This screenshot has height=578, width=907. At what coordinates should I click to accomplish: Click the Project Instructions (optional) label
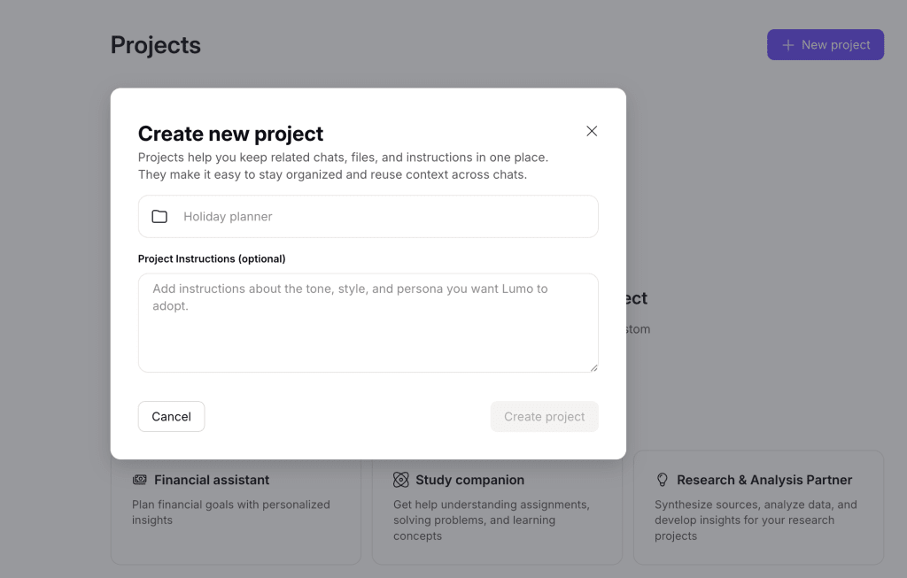point(212,259)
